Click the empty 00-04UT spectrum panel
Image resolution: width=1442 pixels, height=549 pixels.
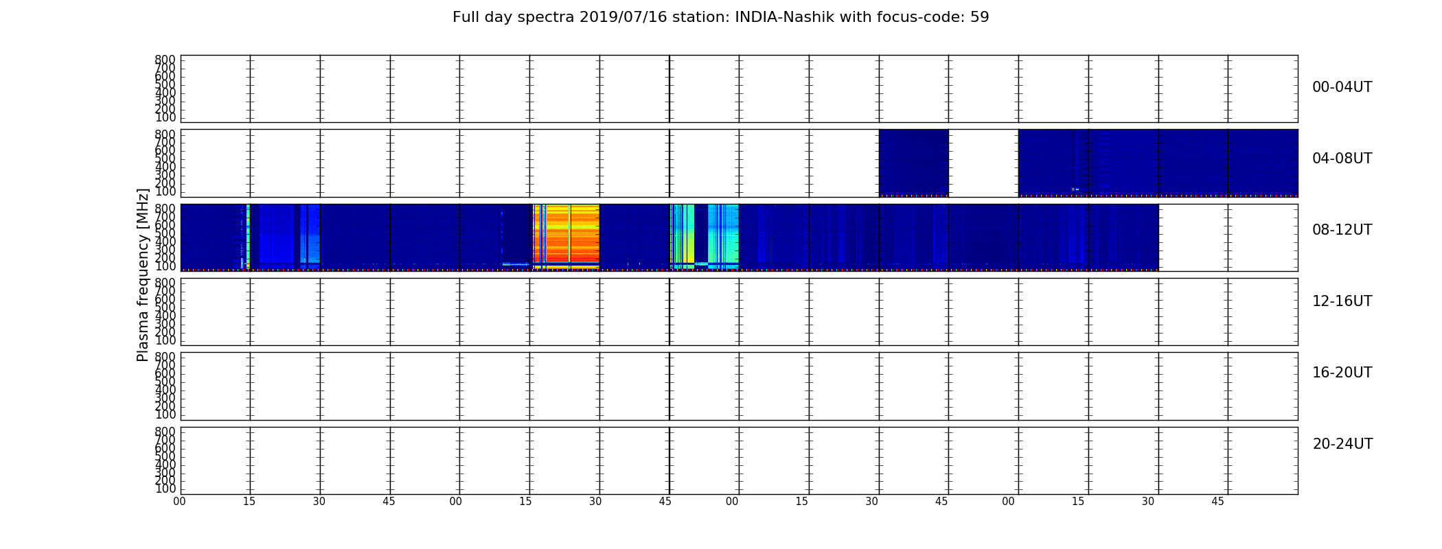(x=739, y=89)
